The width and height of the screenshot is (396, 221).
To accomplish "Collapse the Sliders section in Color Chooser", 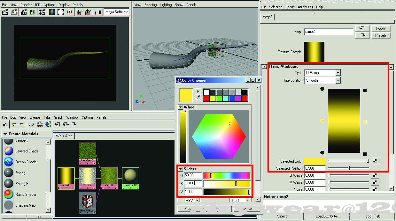I will (181, 169).
